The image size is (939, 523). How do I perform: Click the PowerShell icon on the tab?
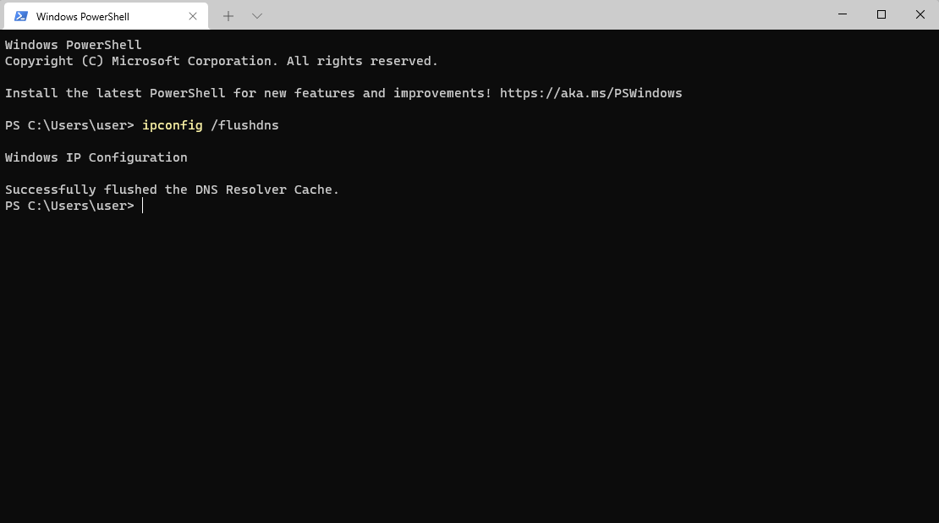pos(20,15)
